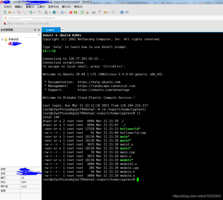223x200 pixels.
Task: Click the speech bubble feedback icon
Action: pyautogui.click(x=127, y=12)
